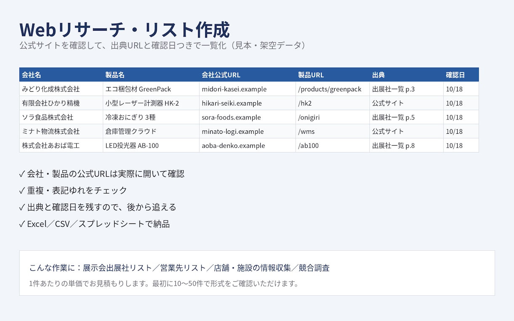Select the 10/18 cell in the ひかり精機 row
Viewport: 514px width, 321px height.
[461, 103]
